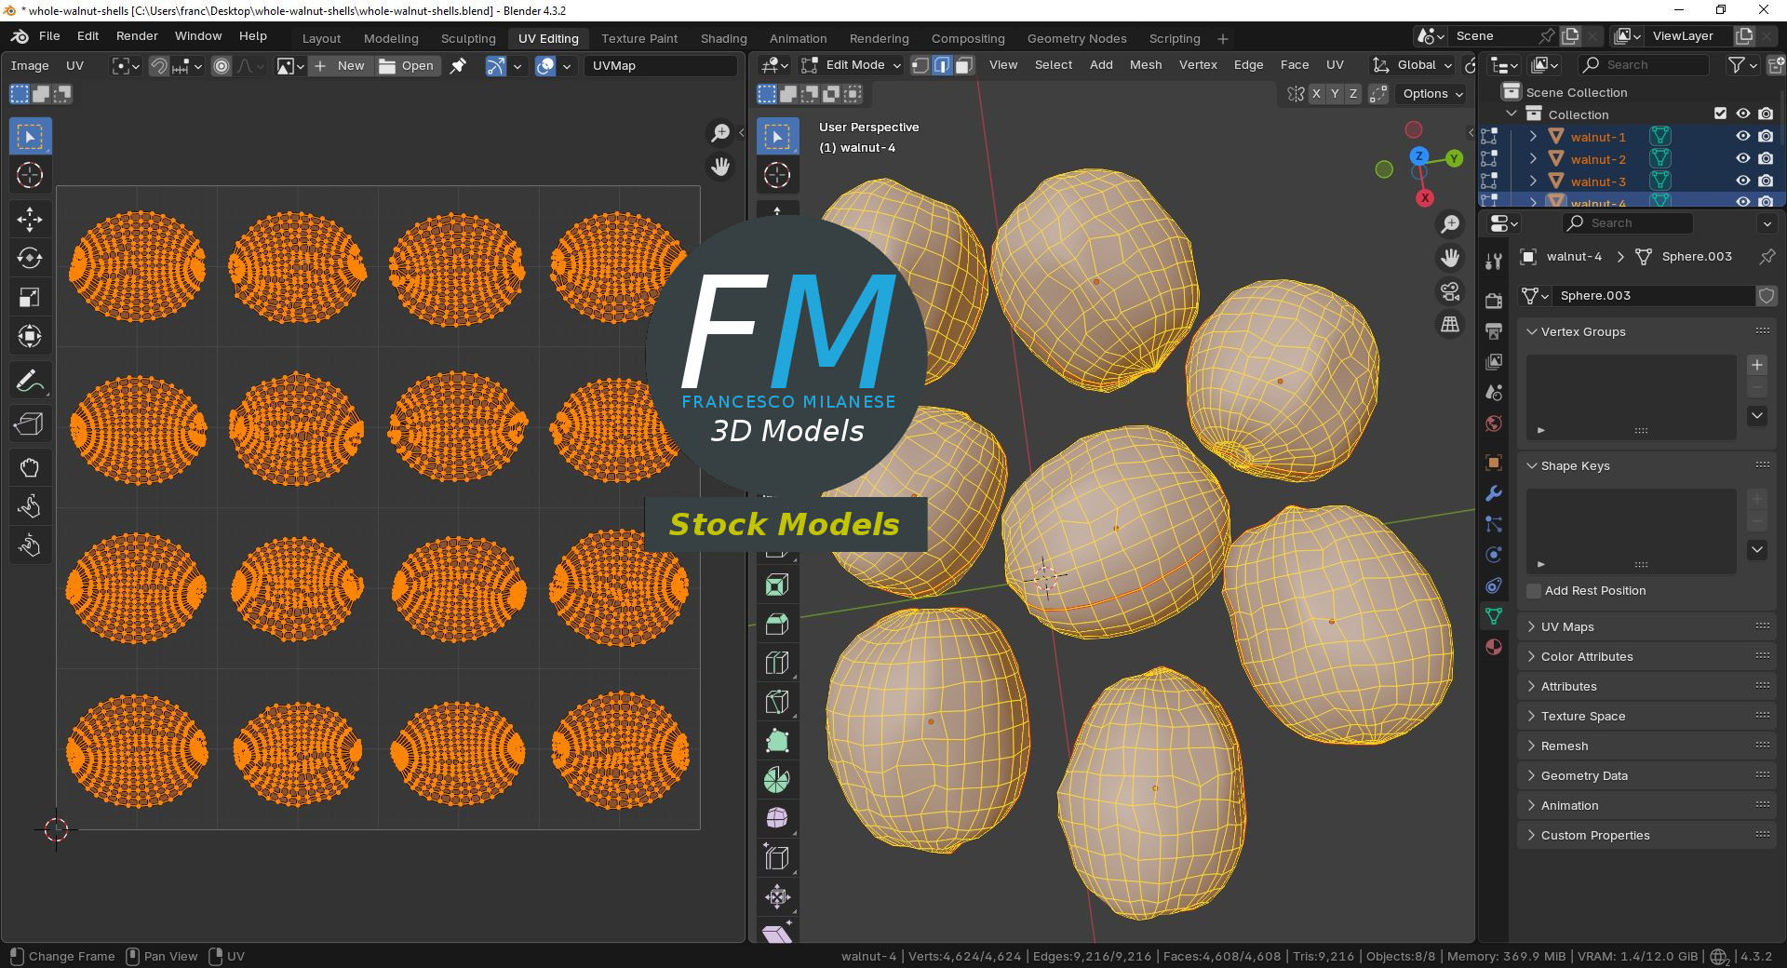This screenshot has height=968, width=1787.
Task: Activate the UV Grab sculpt tool
Action: point(30,467)
